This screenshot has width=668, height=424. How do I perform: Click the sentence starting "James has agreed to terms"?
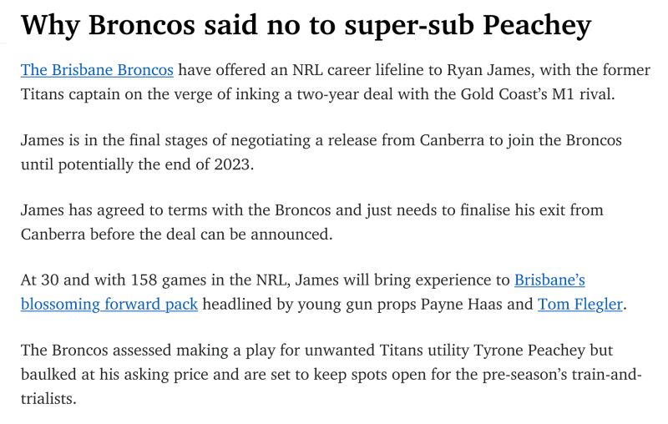[311, 222]
